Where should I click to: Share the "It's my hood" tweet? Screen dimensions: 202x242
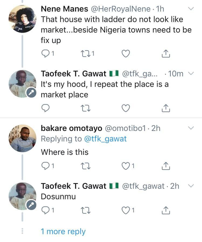[x=166, y=108]
